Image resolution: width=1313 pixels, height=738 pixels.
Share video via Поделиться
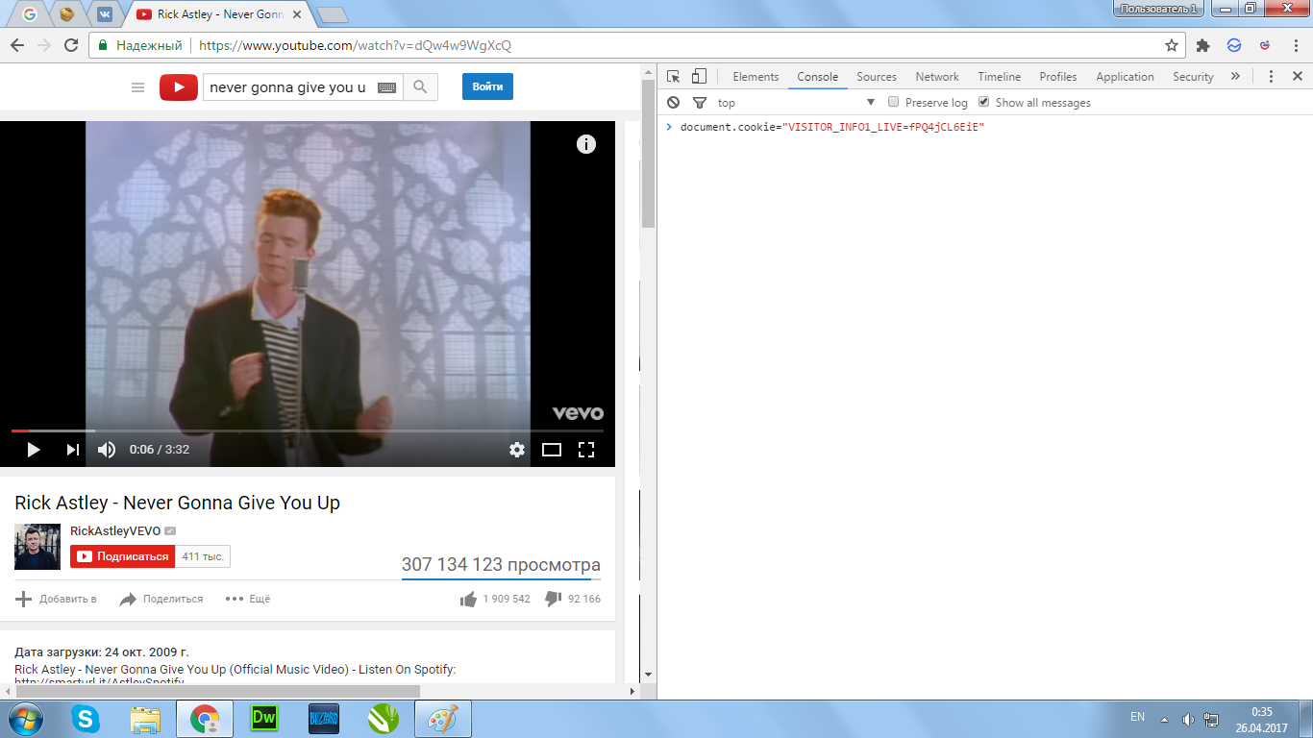(161, 599)
